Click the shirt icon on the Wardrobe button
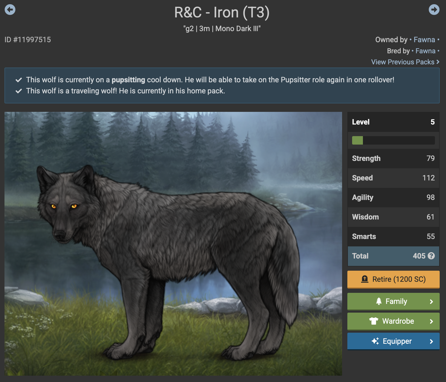Image resolution: width=446 pixels, height=382 pixels. [x=374, y=321]
